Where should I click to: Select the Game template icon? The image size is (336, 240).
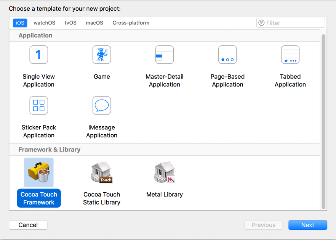(x=101, y=55)
